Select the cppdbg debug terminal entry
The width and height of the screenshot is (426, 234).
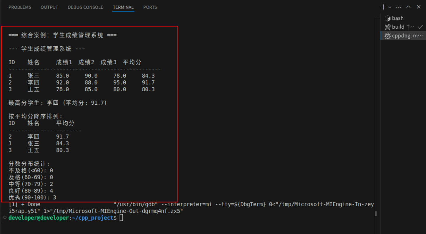402,36
